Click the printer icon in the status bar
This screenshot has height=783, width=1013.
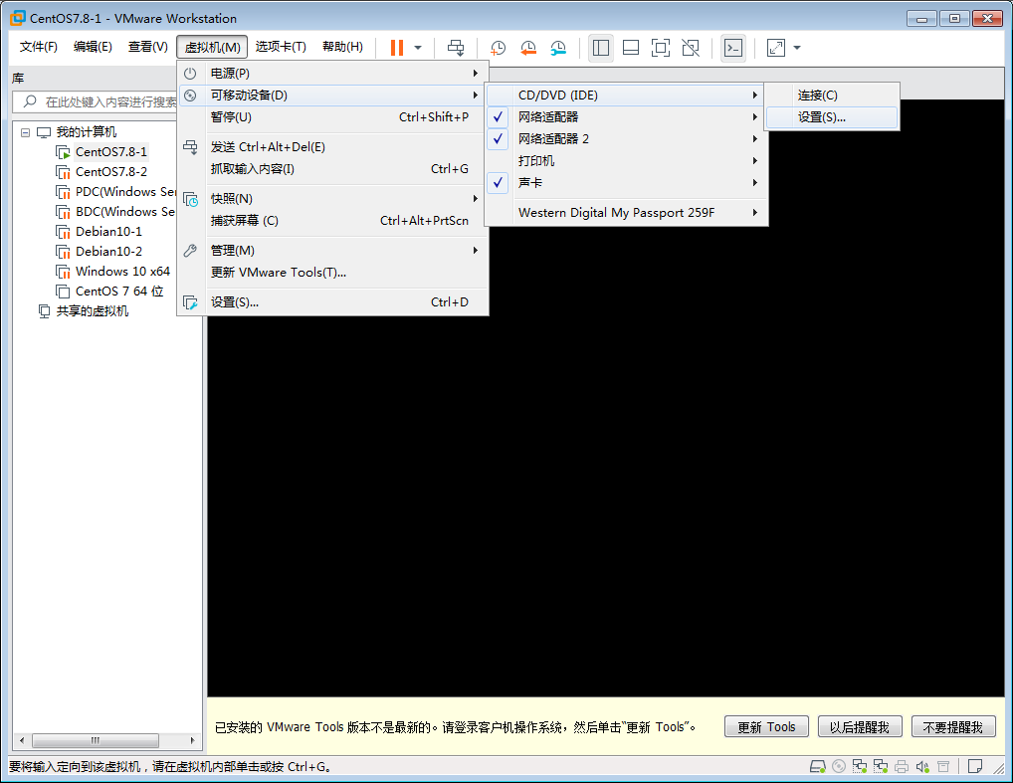point(901,765)
